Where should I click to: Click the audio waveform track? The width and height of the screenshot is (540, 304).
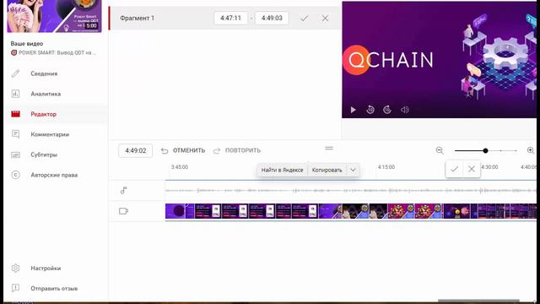click(351, 190)
